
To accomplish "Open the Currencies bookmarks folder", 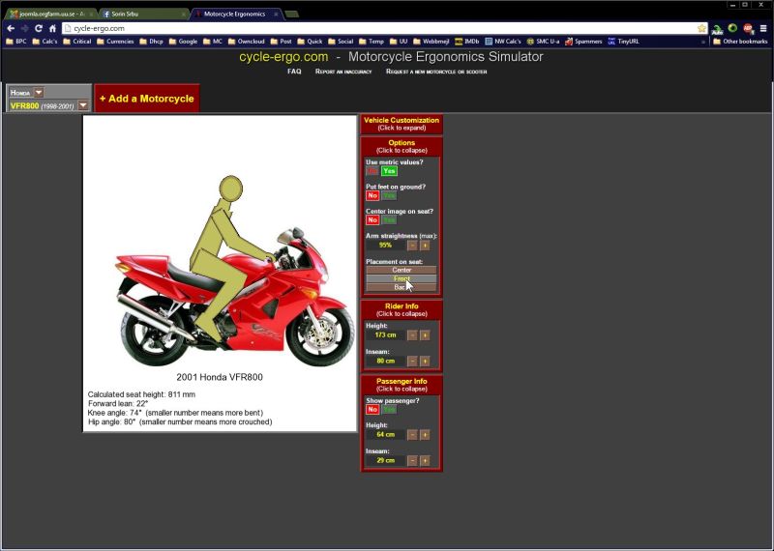I will [115, 42].
